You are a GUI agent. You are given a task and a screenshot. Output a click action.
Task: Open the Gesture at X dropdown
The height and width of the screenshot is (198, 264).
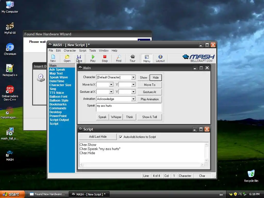(x=111, y=92)
